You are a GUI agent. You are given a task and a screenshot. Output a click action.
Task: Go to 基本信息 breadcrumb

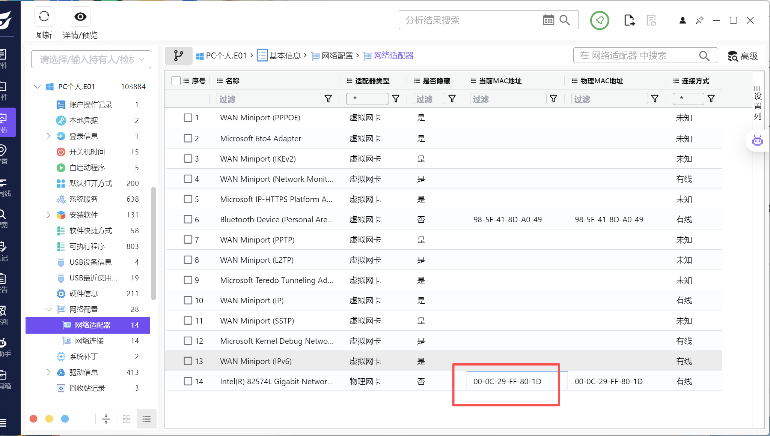279,56
